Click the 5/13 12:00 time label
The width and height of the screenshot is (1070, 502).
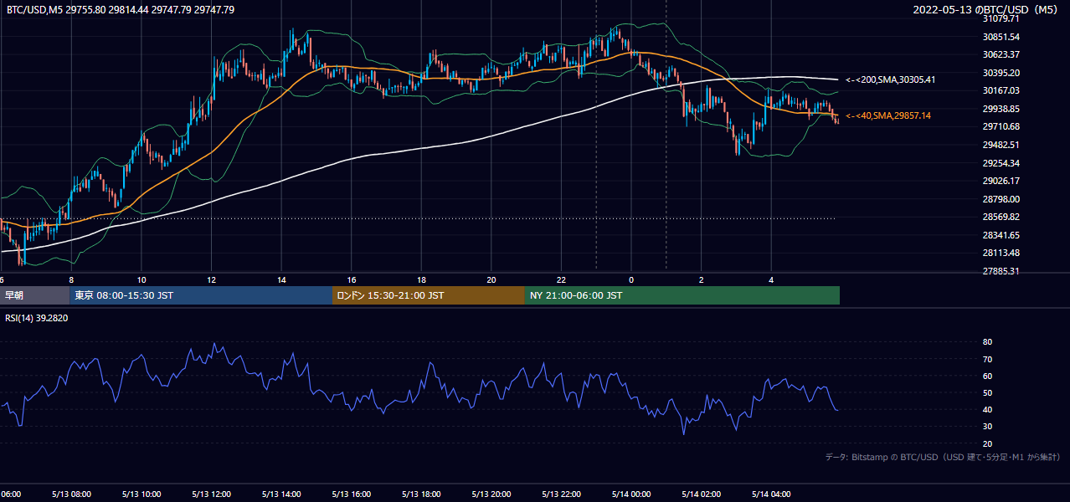tap(211, 494)
